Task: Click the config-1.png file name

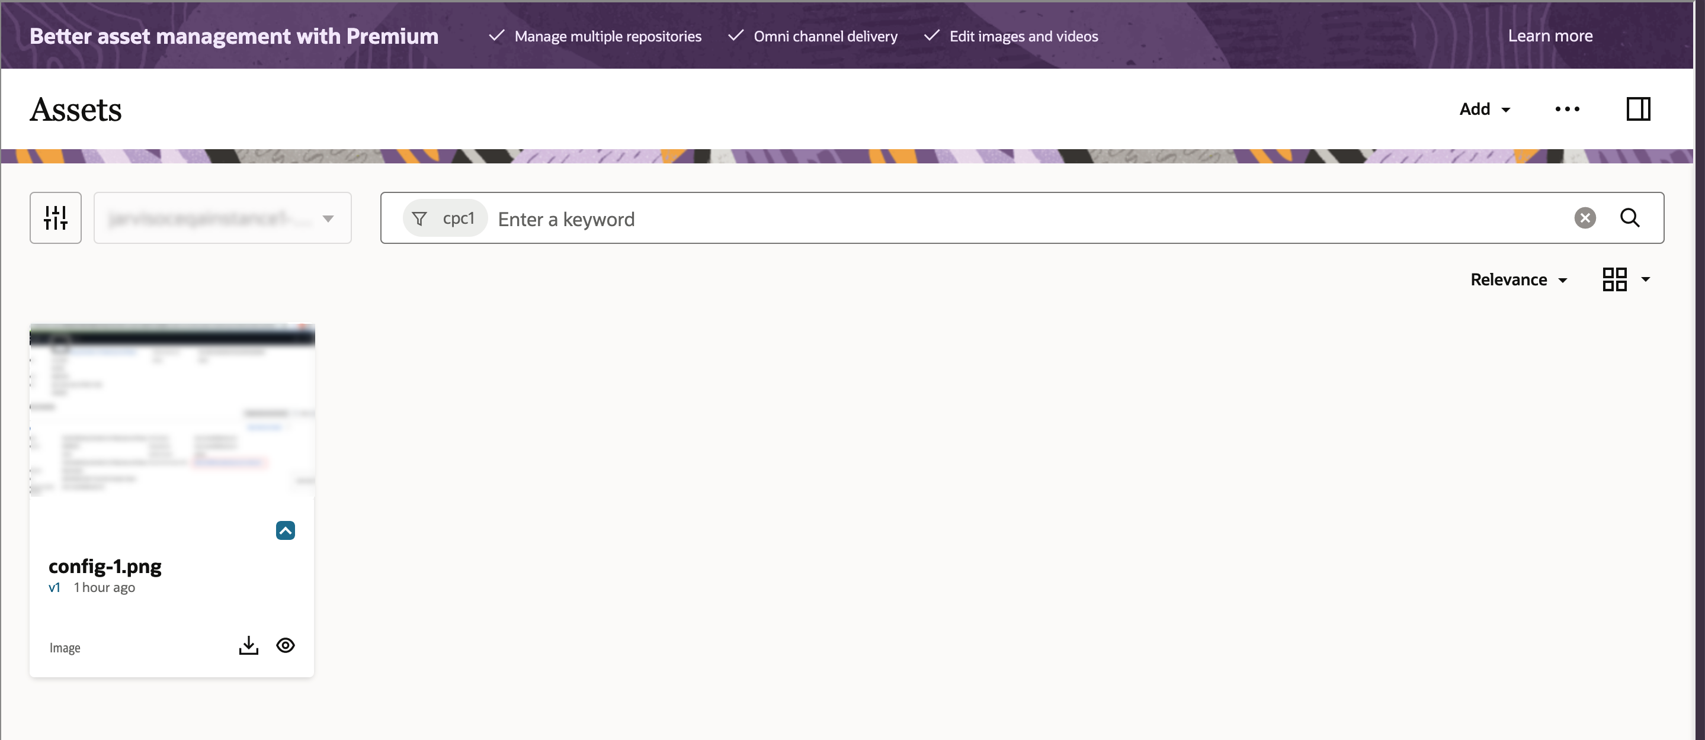Action: pyautogui.click(x=105, y=567)
